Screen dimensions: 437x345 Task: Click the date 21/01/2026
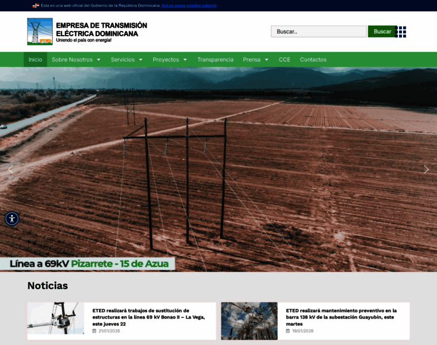109,331
